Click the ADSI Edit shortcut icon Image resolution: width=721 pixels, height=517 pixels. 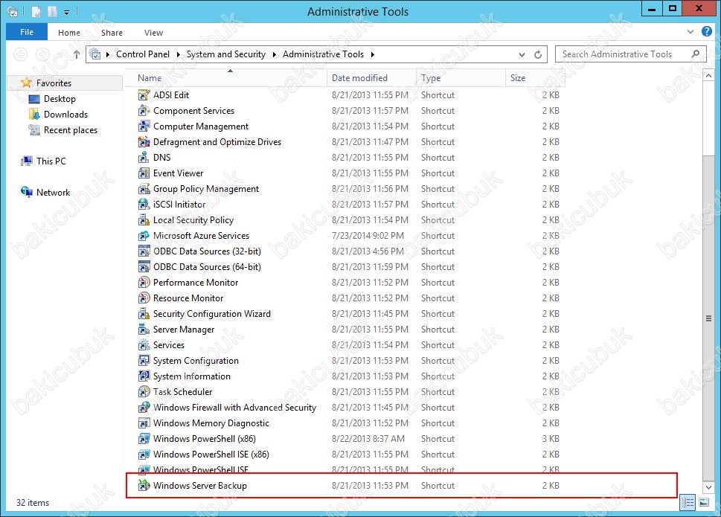[144, 95]
